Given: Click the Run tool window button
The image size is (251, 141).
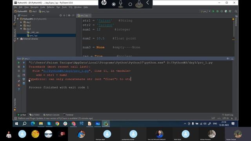Looking at the screenshot, I should tap(22, 115).
